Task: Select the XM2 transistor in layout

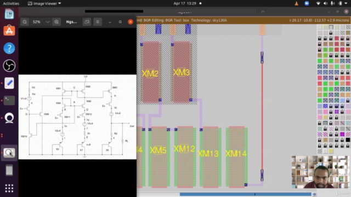Action: (150, 73)
